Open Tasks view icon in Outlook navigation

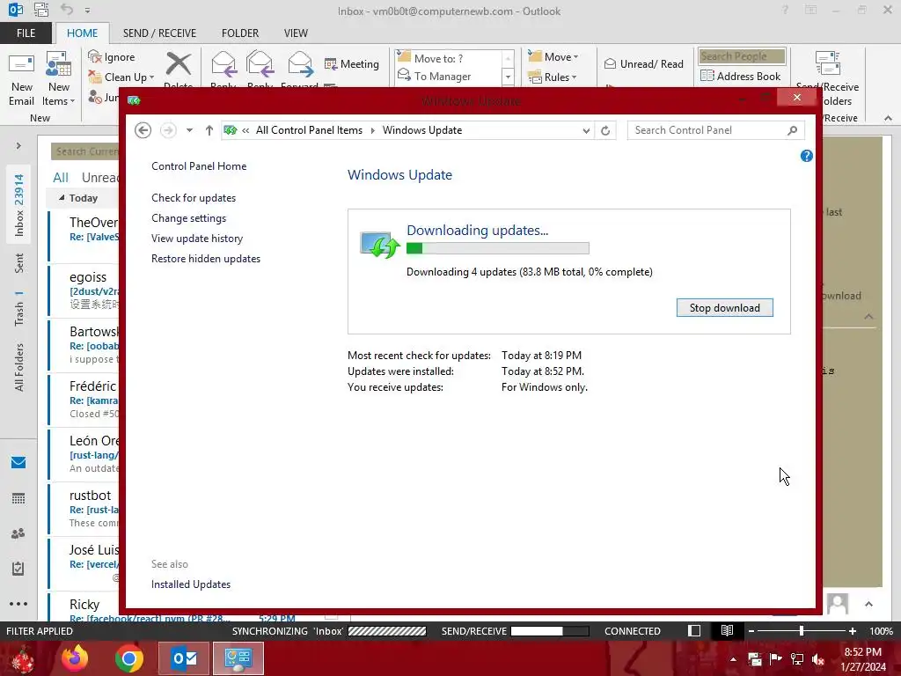(18, 569)
